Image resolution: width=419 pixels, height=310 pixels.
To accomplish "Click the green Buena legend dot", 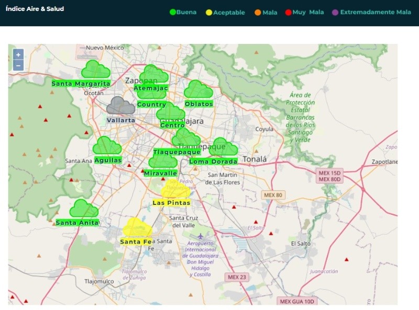I will pos(173,12).
